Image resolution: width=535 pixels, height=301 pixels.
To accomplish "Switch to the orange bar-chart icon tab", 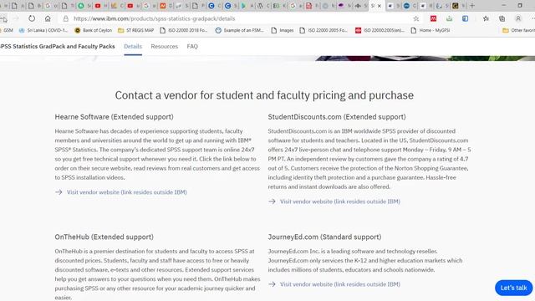I will [x=114, y=6].
